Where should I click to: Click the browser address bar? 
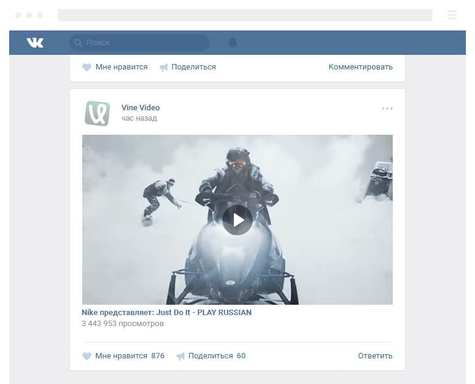245,15
